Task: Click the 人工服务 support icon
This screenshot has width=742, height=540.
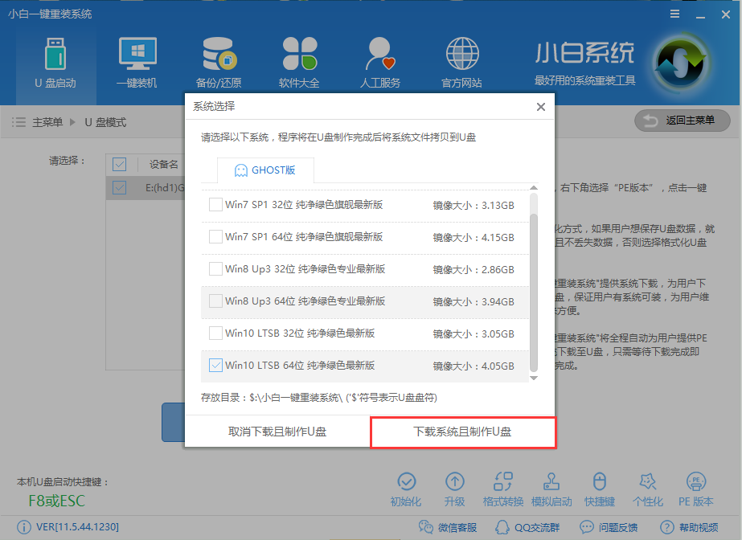Action: tap(380, 55)
